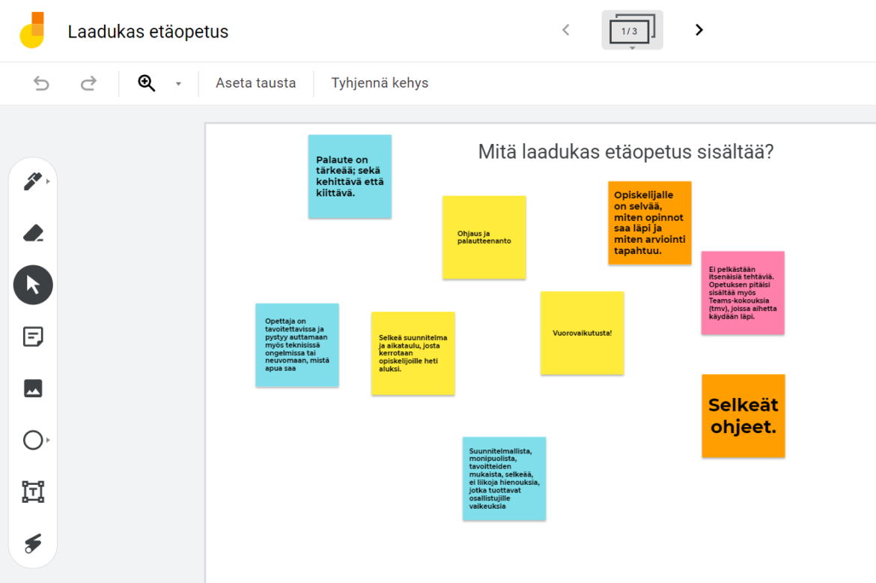This screenshot has width=876, height=583.
Task: Activate the Select arrow tool
Action: tap(33, 285)
